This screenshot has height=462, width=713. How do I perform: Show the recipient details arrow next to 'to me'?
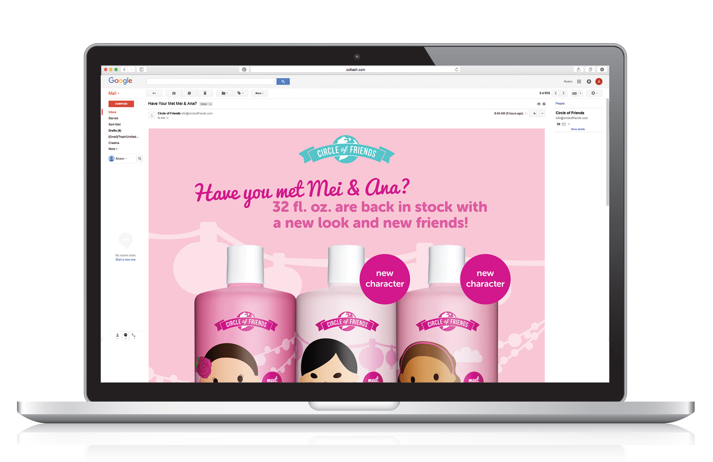coord(167,118)
